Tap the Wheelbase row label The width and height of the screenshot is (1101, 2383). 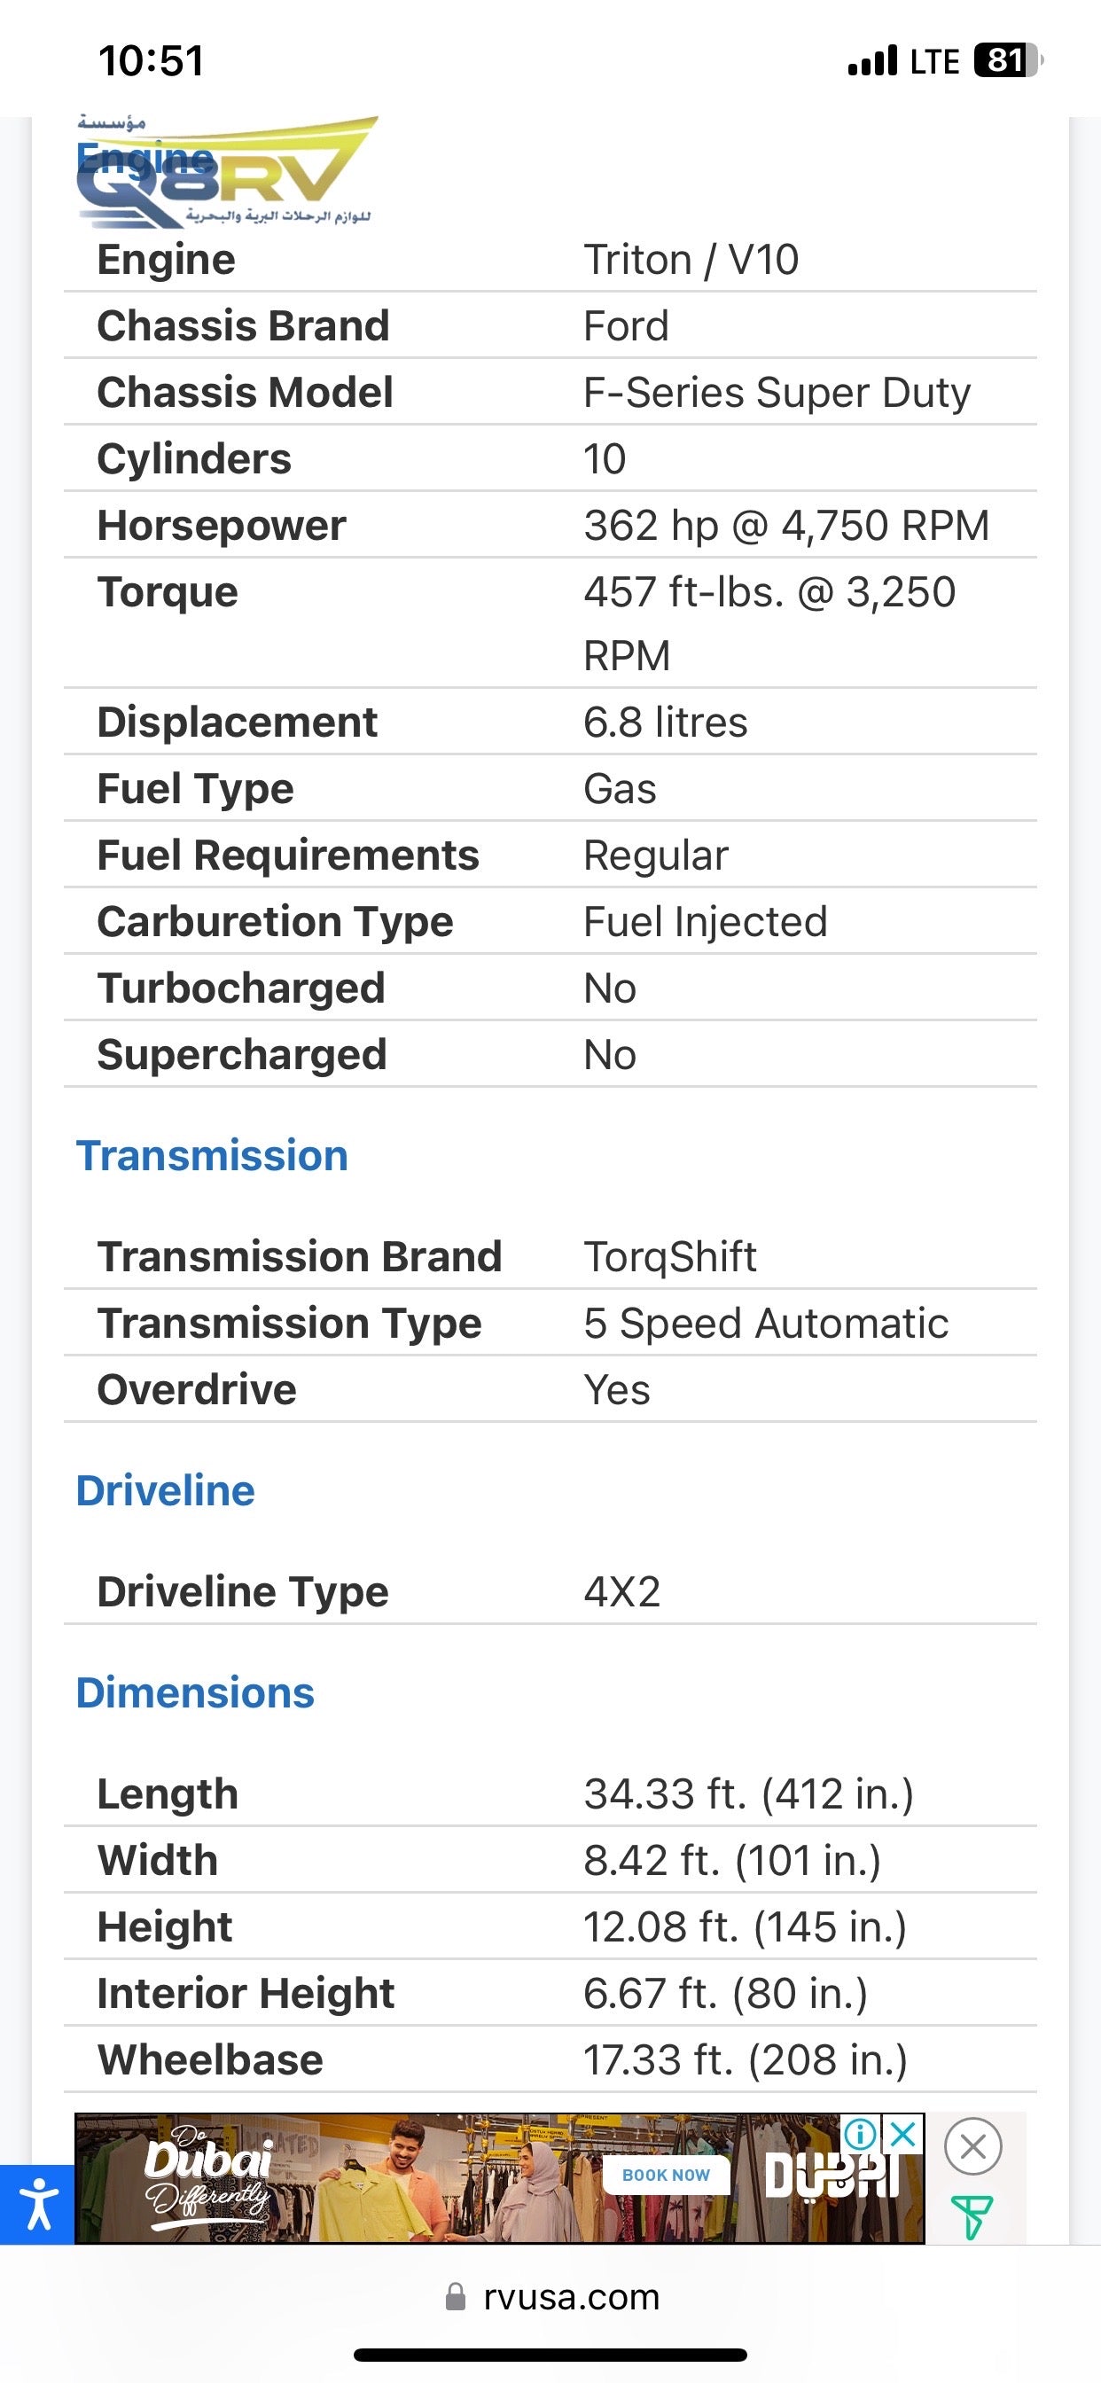tap(210, 2059)
